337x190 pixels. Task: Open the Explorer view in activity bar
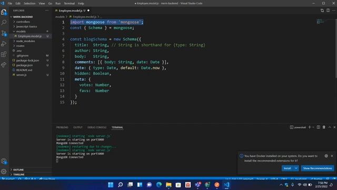coord(4,12)
